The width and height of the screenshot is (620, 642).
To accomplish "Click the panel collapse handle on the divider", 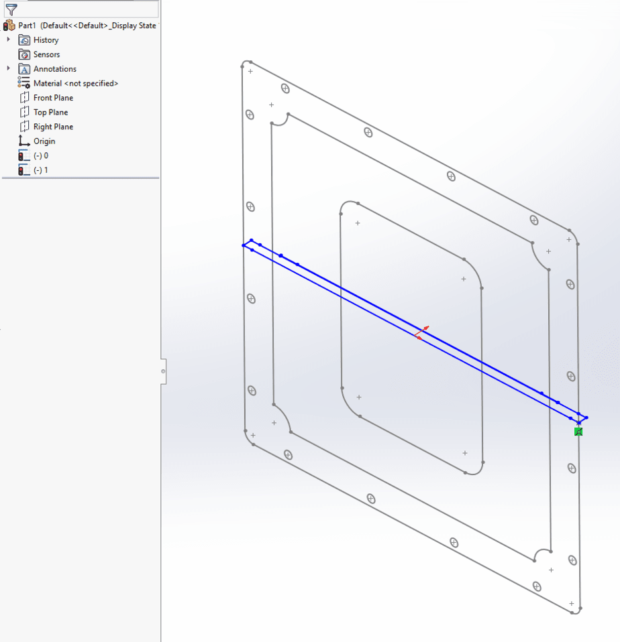I will [x=162, y=371].
